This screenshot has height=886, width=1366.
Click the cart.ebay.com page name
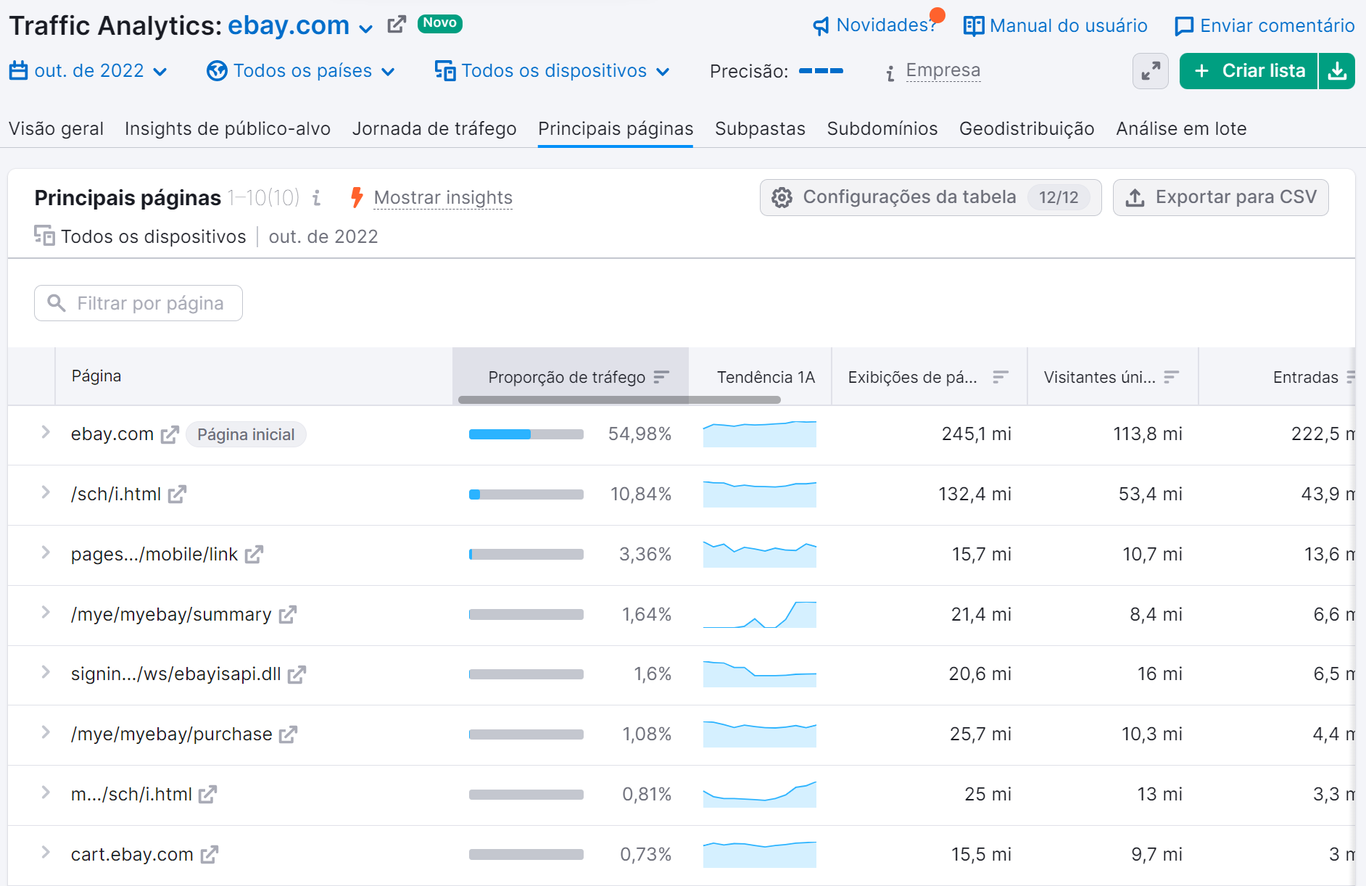[132, 854]
